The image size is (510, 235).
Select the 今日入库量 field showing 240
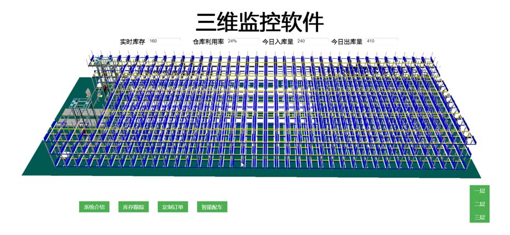[311, 41]
